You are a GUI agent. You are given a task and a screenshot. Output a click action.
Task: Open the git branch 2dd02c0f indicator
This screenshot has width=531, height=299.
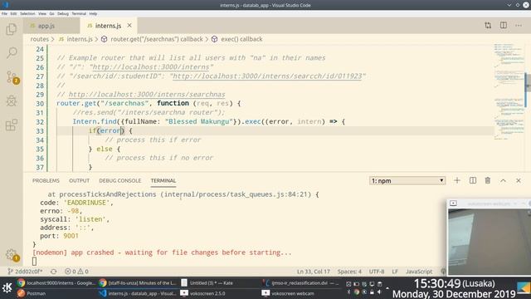(25, 272)
